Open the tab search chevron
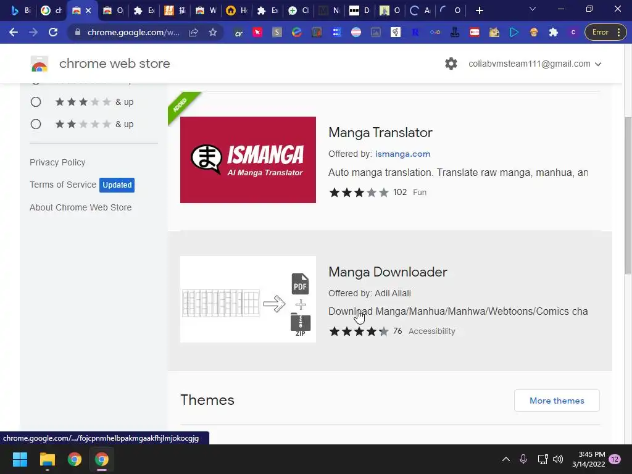This screenshot has width=632, height=474. pyautogui.click(x=533, y=9)
